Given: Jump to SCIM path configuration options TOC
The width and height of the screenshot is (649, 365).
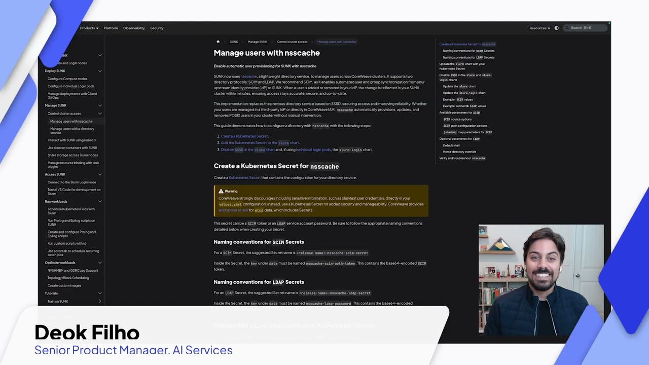Looking at the screenshot, I should point(465,126).
